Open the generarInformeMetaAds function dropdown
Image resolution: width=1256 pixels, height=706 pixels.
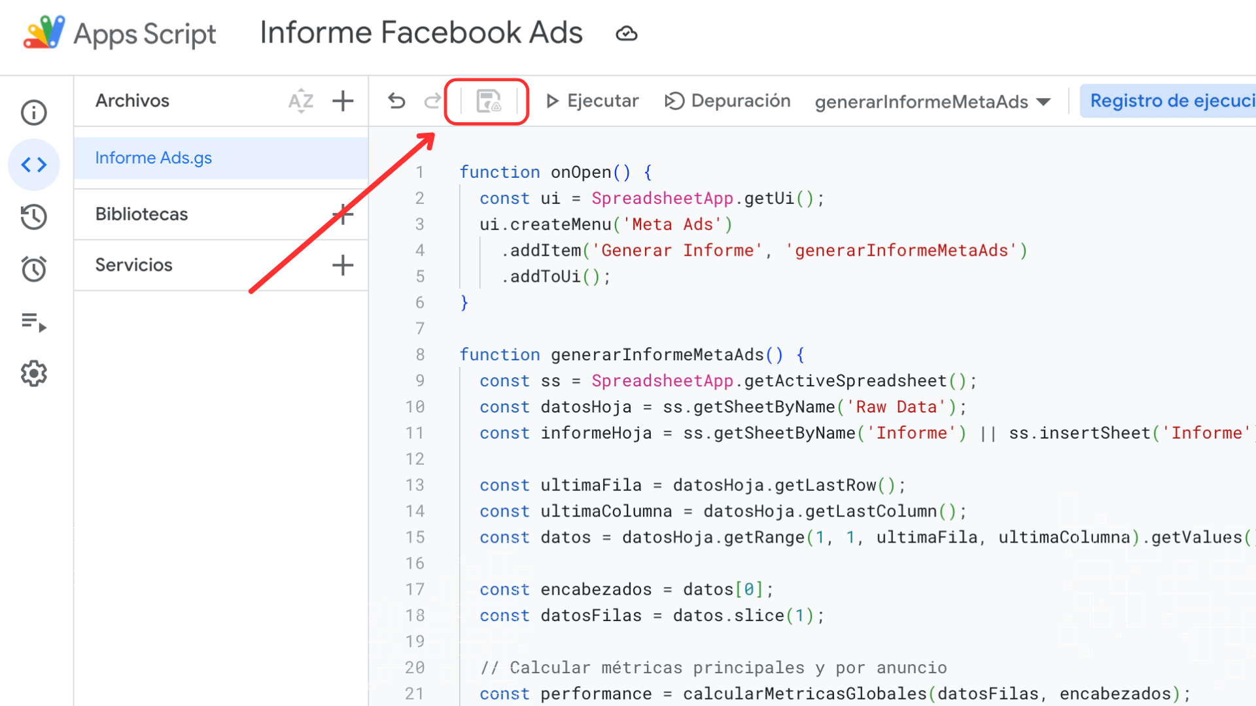933,101
